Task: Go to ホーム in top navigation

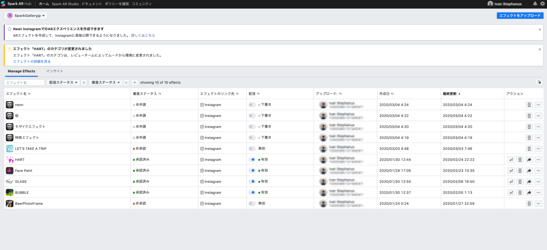Action: pyautogui.click(x=44, y=4)
